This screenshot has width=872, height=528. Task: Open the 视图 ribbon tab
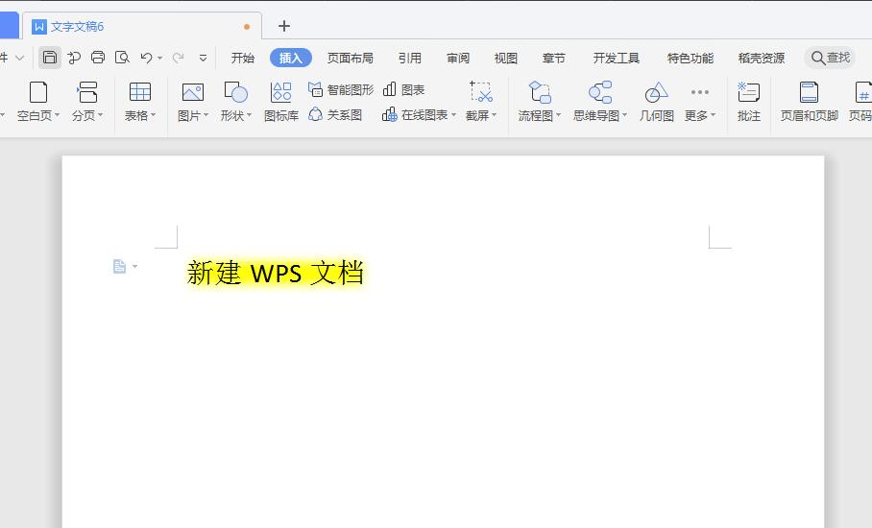505,58
